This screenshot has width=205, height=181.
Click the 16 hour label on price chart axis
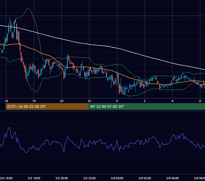pos(6,101)
